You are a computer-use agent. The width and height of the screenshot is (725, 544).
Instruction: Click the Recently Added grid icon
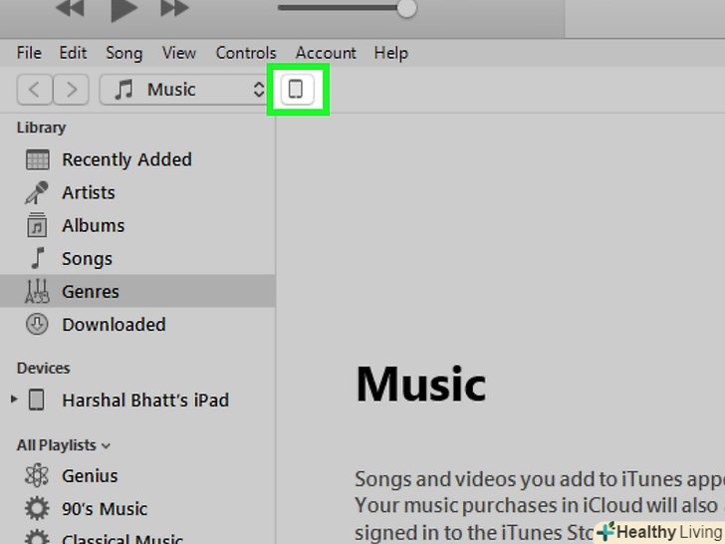tap(38, 160)
